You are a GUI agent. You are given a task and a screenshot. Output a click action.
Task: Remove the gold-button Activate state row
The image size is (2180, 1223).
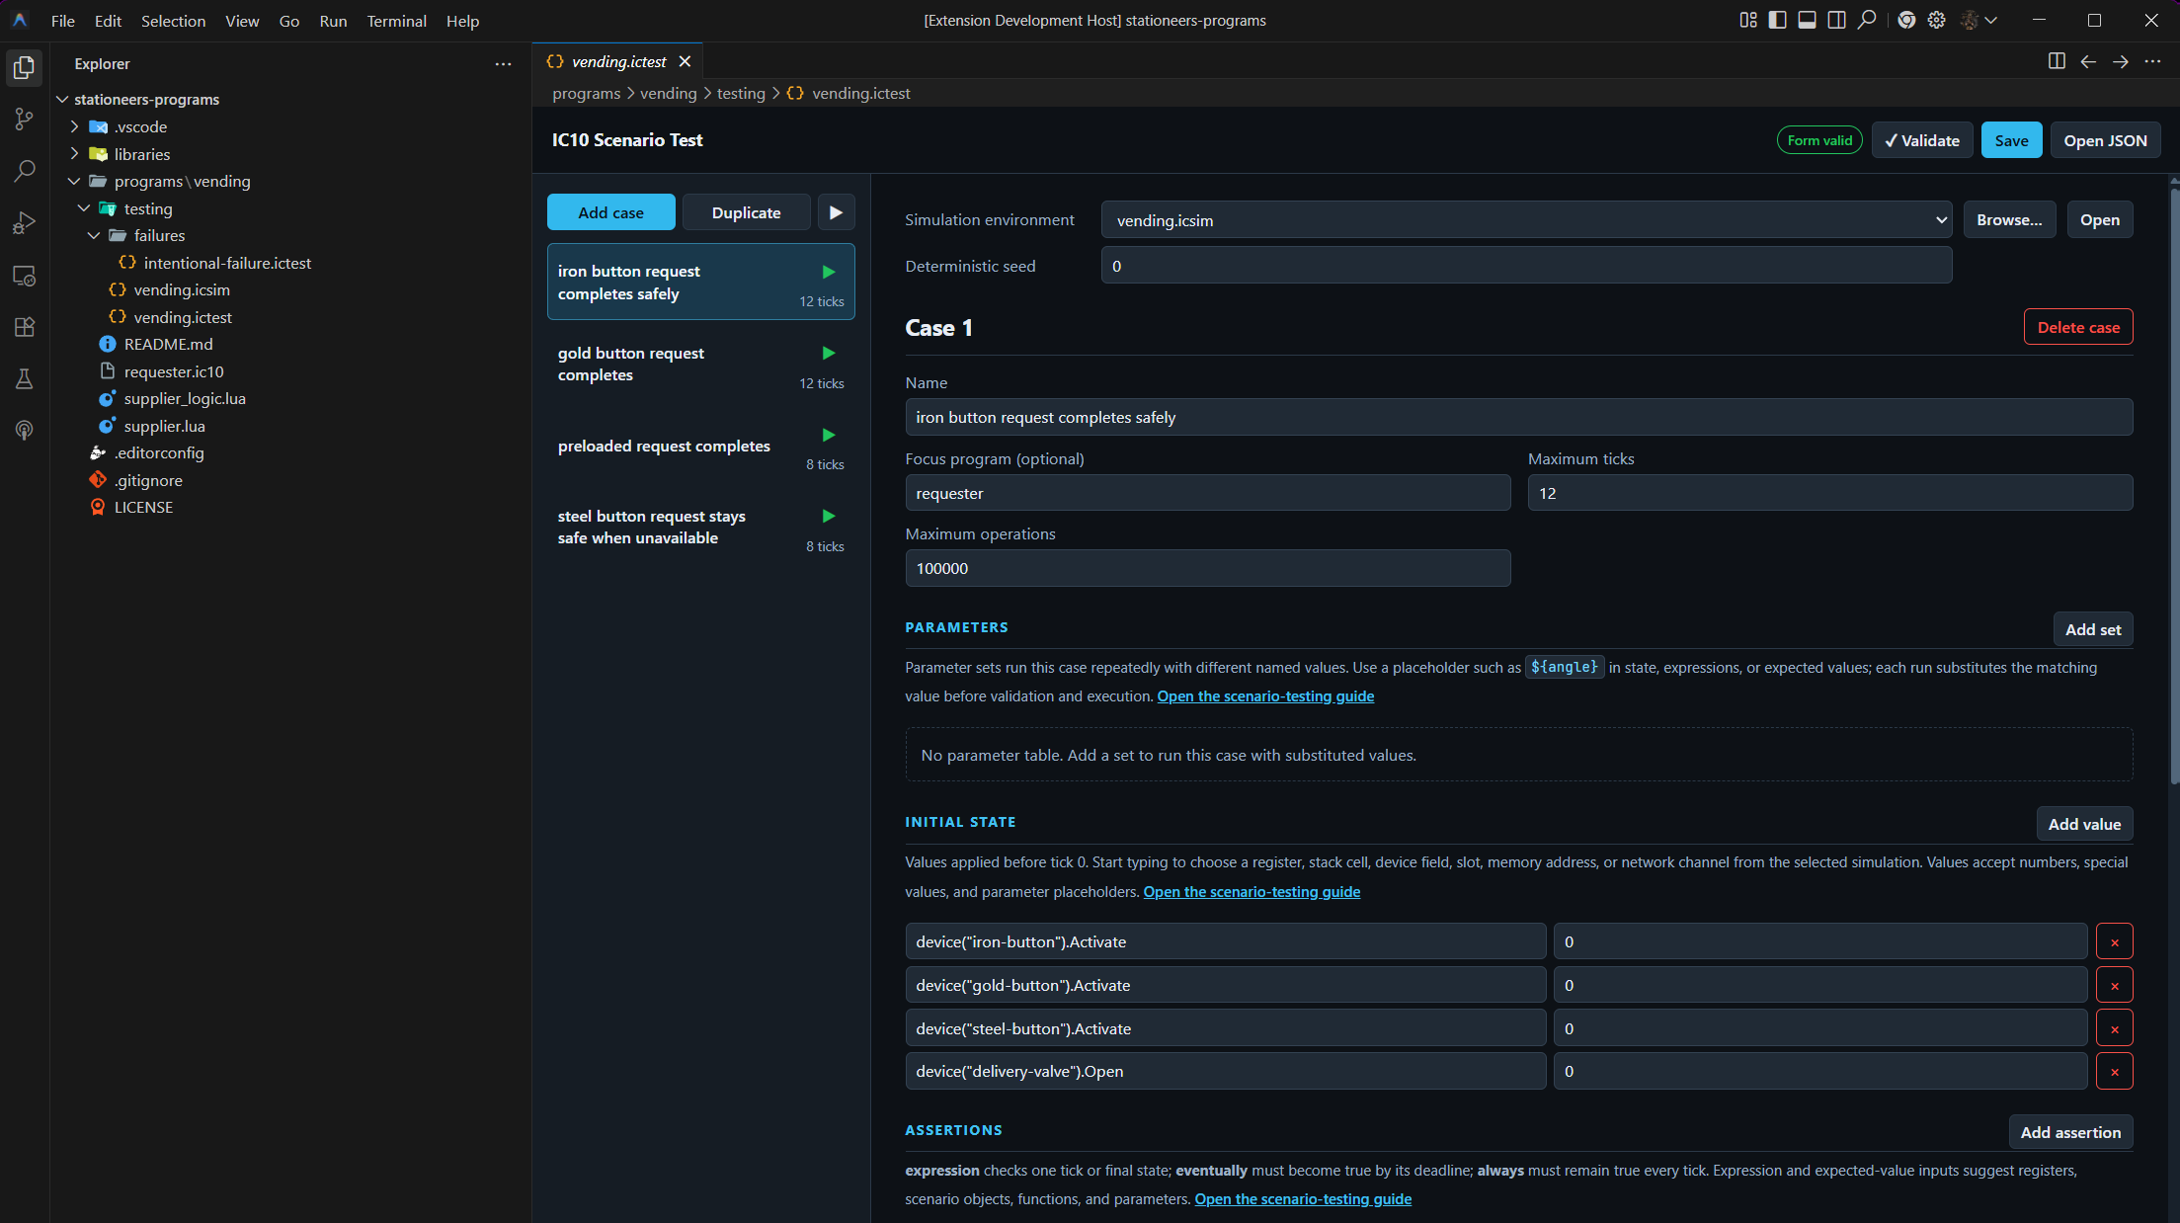pos(2114,985)
